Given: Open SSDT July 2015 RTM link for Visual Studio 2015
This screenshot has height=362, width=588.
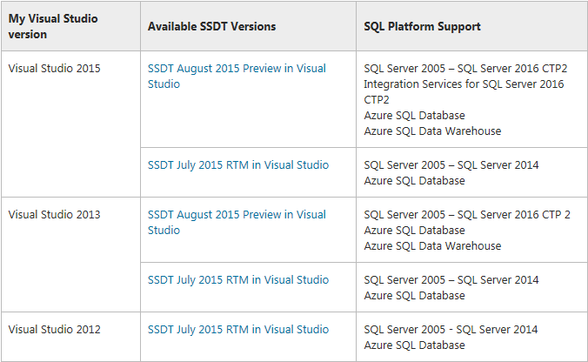Looking at the screenshot, I should pyautogui.click(x=238, y=165).
